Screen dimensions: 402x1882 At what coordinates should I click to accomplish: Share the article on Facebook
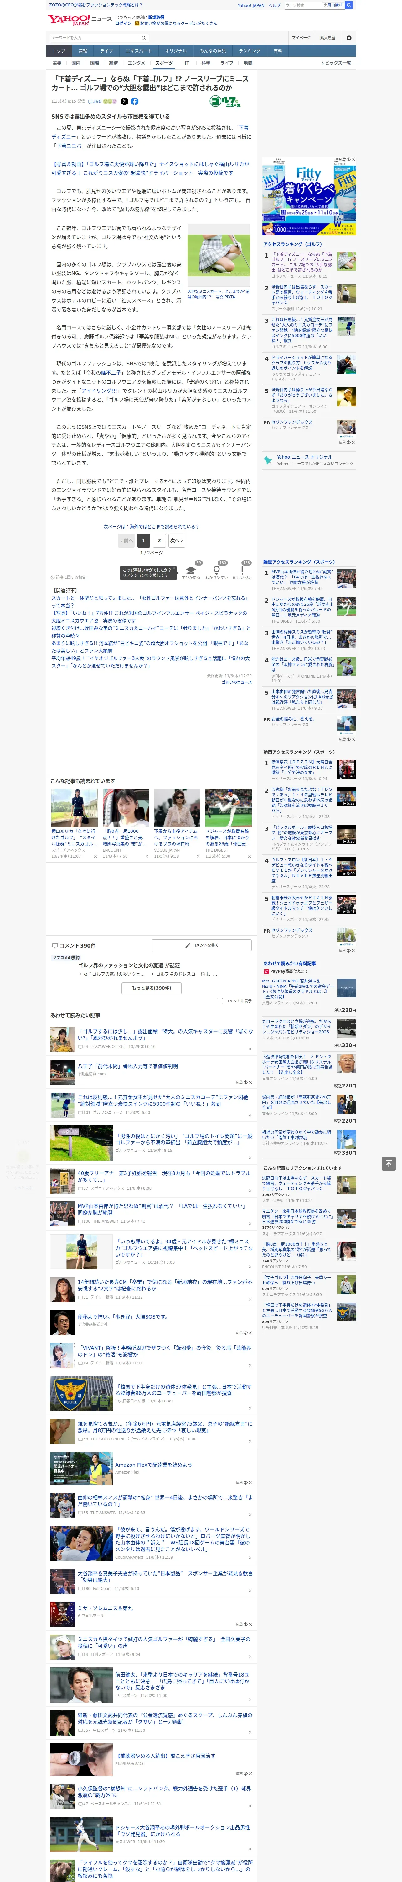click(134, 102)
